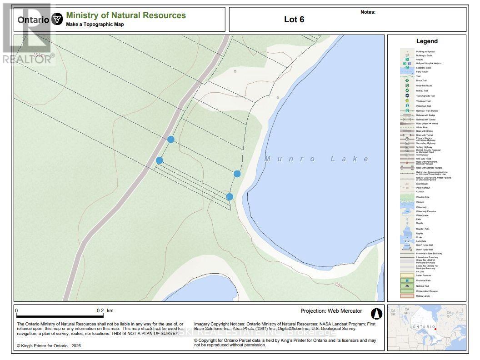Select the Seaplane Base legend icon
Image resolution: width=480 pixels, height=360 pixels.
click(x=407, y=68)
